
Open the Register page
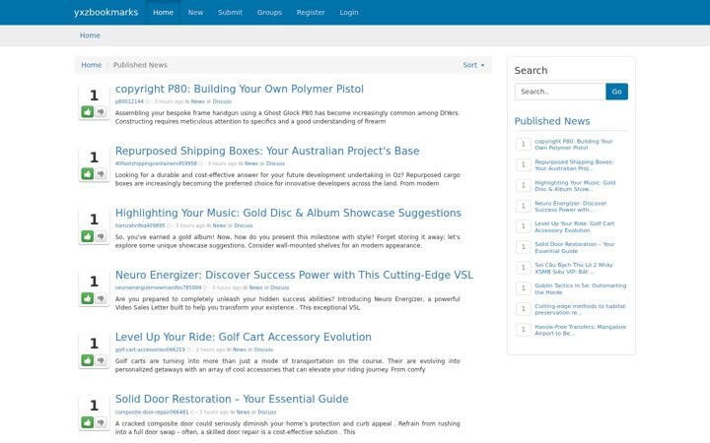point(311,12)
